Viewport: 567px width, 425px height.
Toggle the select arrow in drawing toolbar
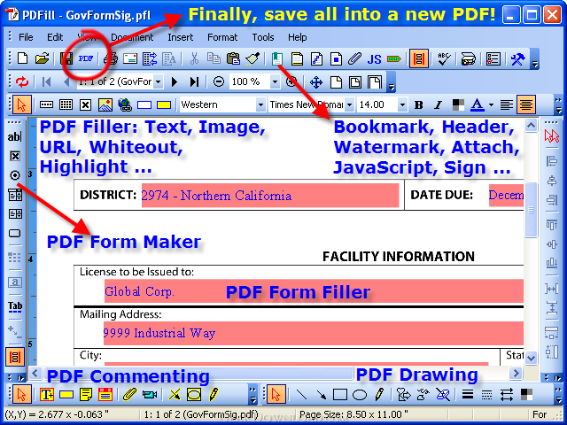[276, 394]
